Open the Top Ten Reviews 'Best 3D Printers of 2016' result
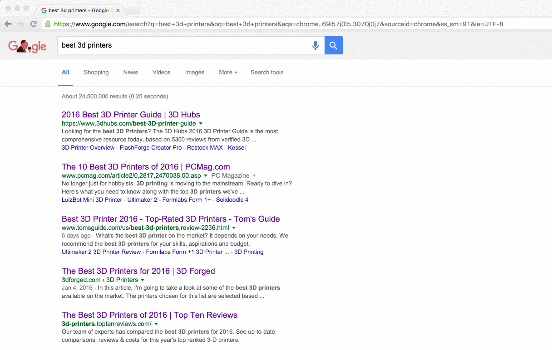This screenshot has height=350, width=552. pyautogui.click(x=149, y=315)
